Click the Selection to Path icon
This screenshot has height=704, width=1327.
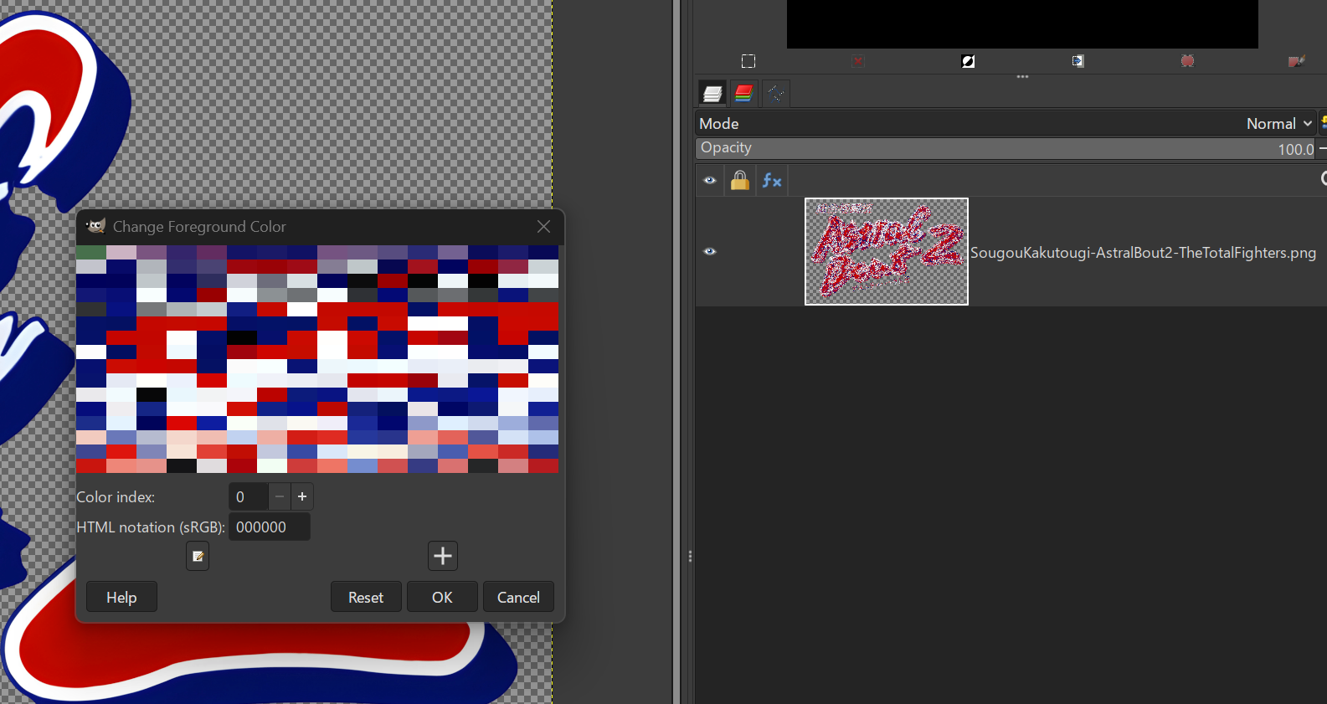[x=1187, y=61]
